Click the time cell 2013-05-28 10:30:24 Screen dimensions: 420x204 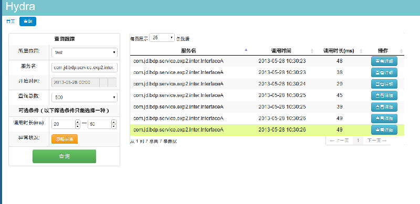tap(282, 84)
